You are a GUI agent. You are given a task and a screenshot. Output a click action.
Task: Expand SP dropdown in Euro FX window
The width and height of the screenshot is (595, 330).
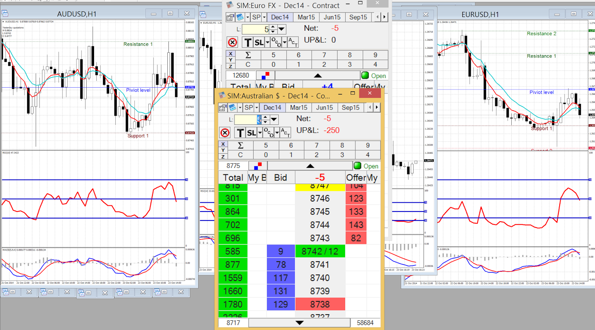tap(264, 17)
